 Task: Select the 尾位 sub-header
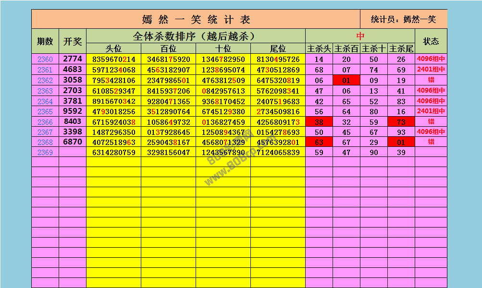[x=278, y=48]
